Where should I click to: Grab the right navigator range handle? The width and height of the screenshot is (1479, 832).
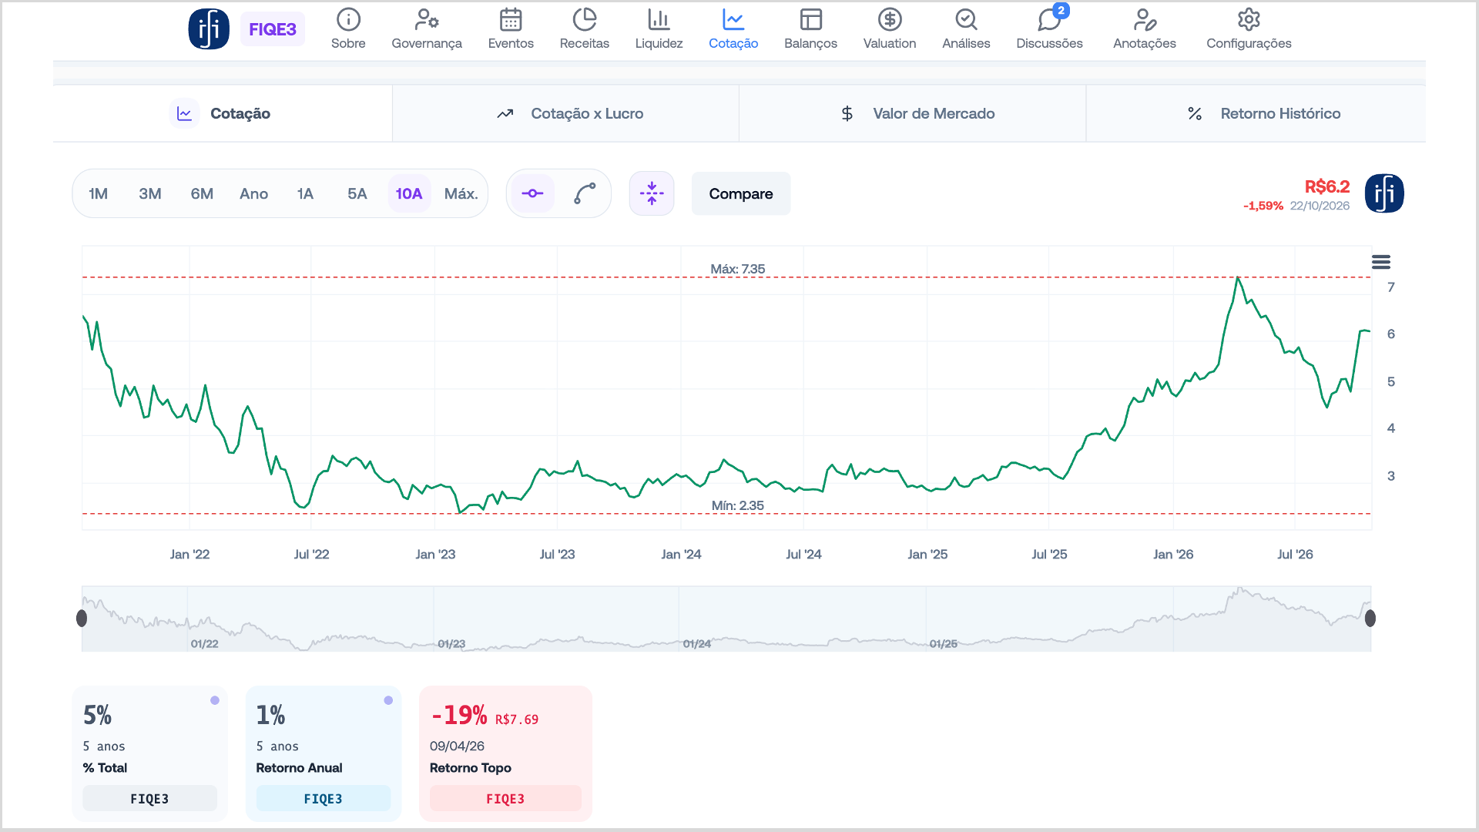(x=1370, y=618)
